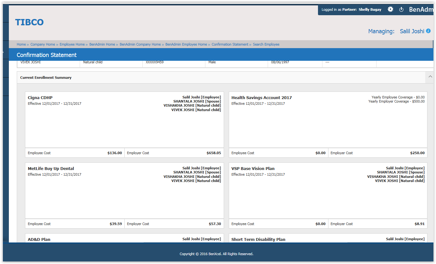The image size is (436, 264).
Task: Go to Home breadcrumb link
Action: coord(21,44)
